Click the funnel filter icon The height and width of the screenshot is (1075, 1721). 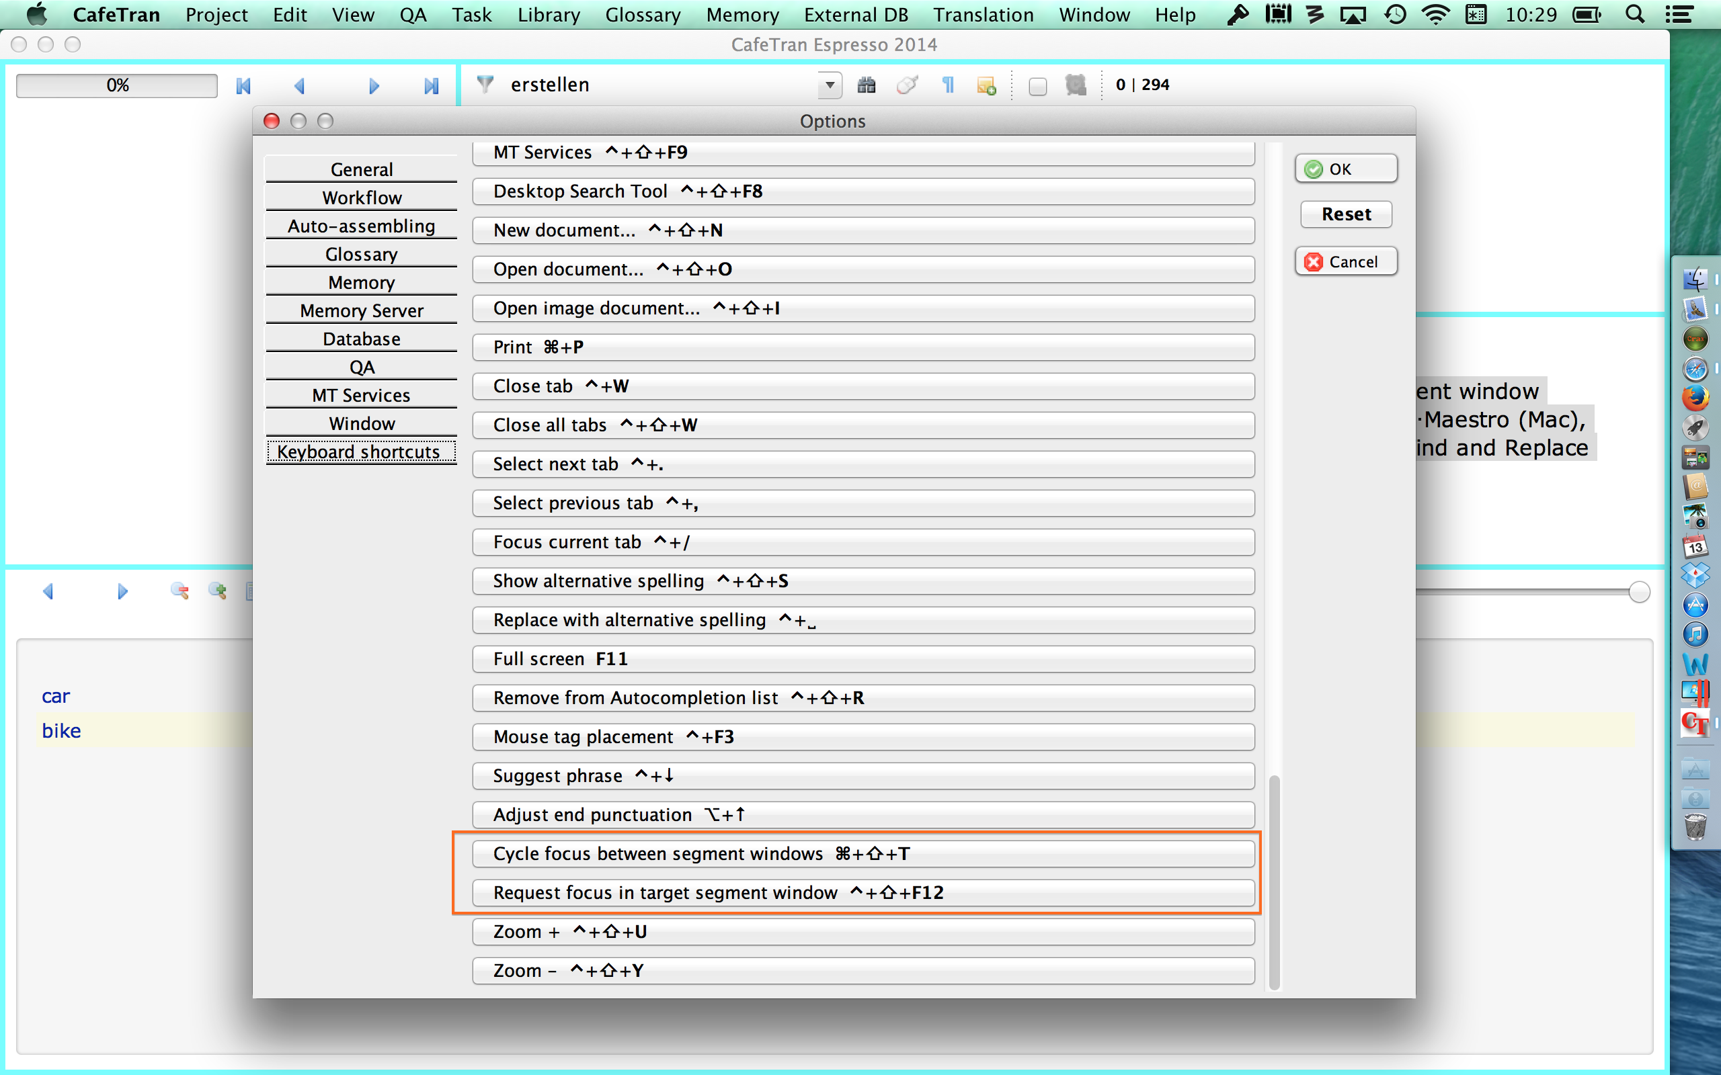485,85
